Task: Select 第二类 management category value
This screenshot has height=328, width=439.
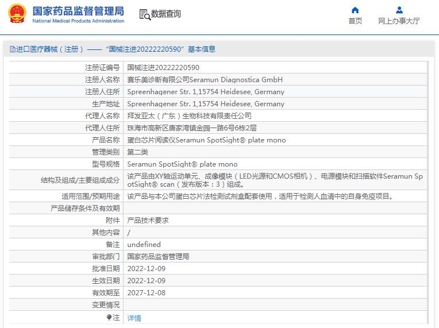Action: [x=137, y=152]
